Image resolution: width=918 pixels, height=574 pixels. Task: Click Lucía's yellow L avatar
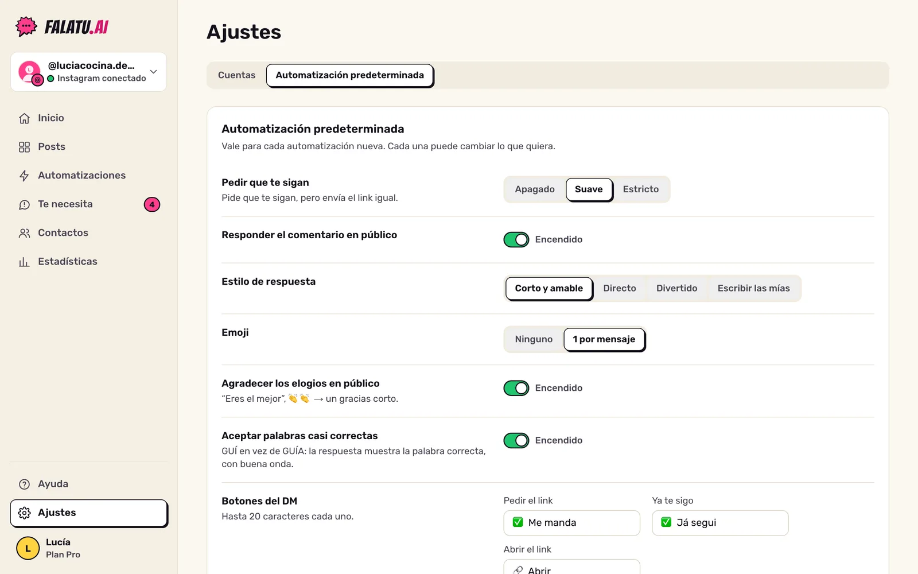click(28, 548)
